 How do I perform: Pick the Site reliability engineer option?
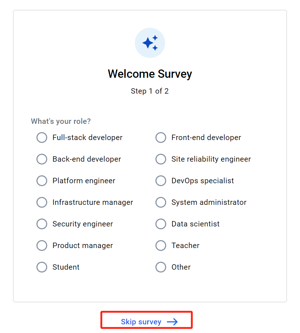(x=161, y=159)
